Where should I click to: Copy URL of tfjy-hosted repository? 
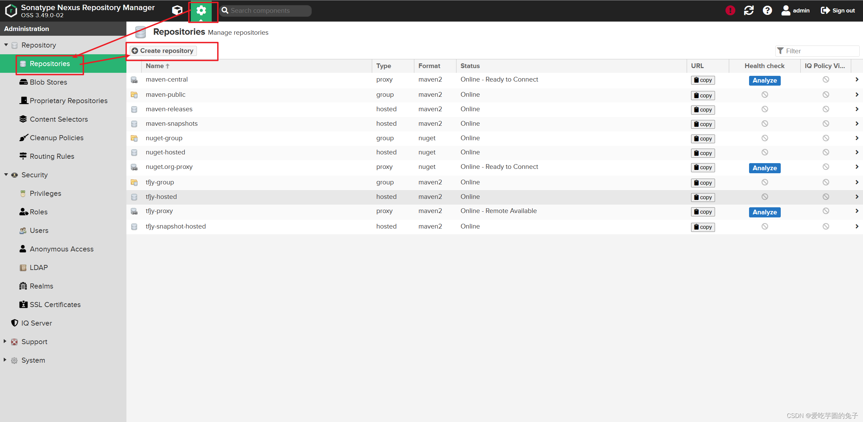tap(703, 197)
